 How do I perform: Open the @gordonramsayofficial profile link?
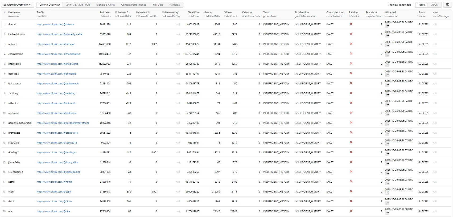point(63,123)
